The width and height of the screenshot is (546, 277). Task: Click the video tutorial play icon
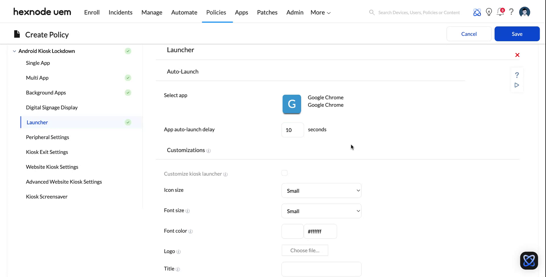(x=517, y=85)
